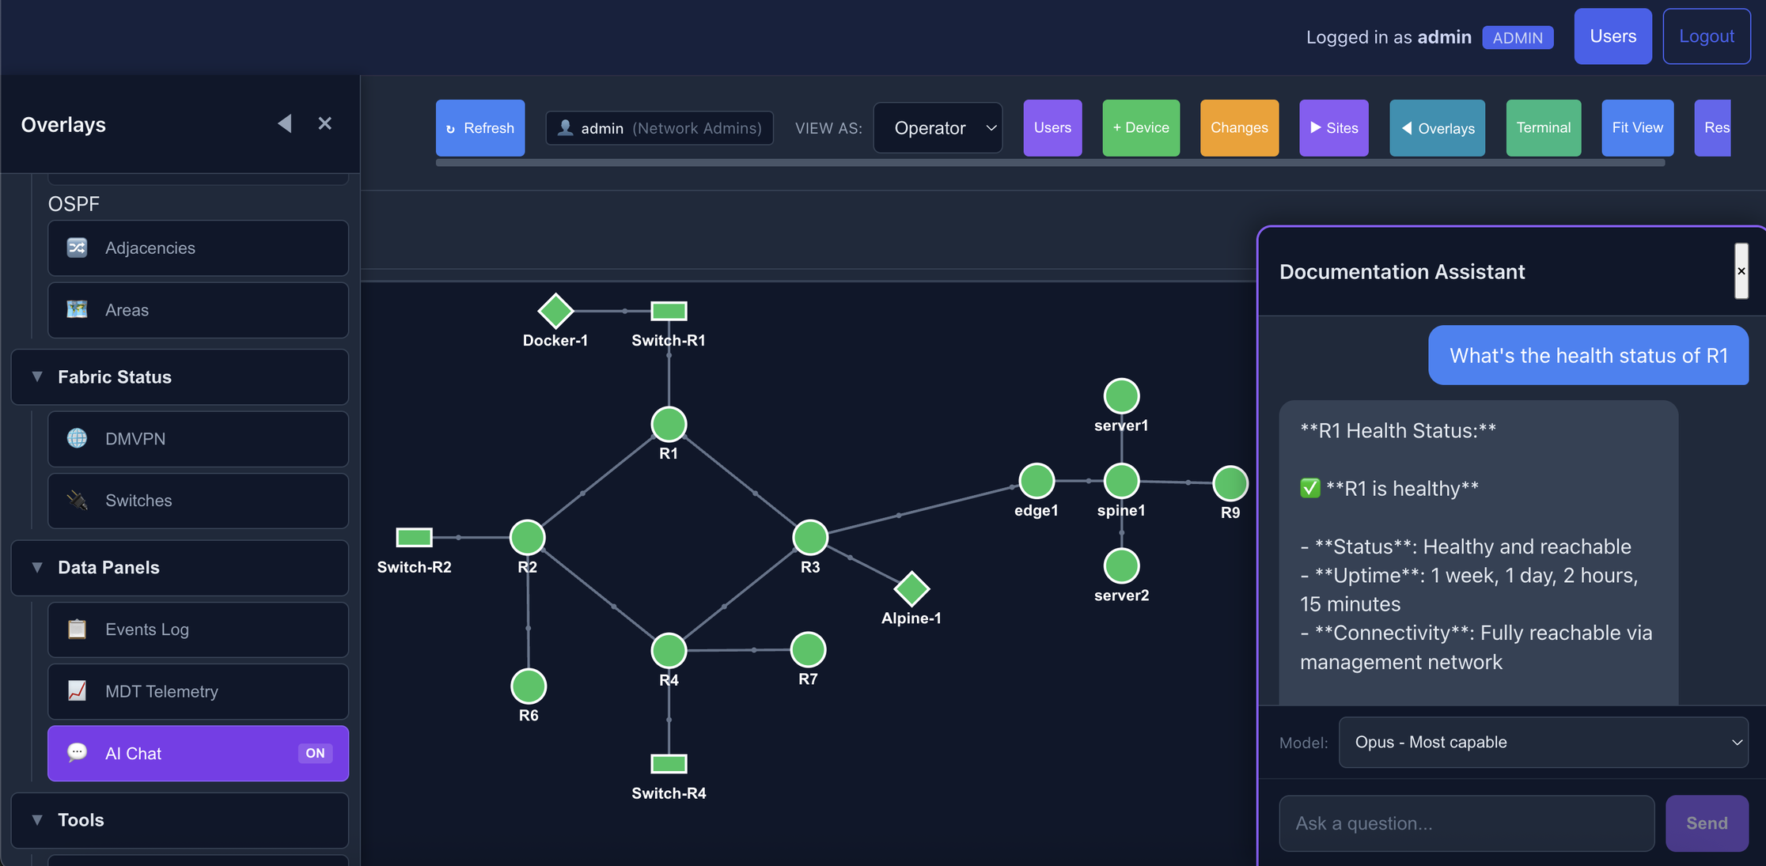Click the Ask a question field
This screenshot has width=1766, height=866.
click(x=1466, y=823)
